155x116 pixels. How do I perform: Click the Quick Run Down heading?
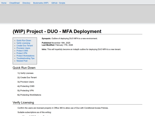pyautogui.click(x=24, y=68)
